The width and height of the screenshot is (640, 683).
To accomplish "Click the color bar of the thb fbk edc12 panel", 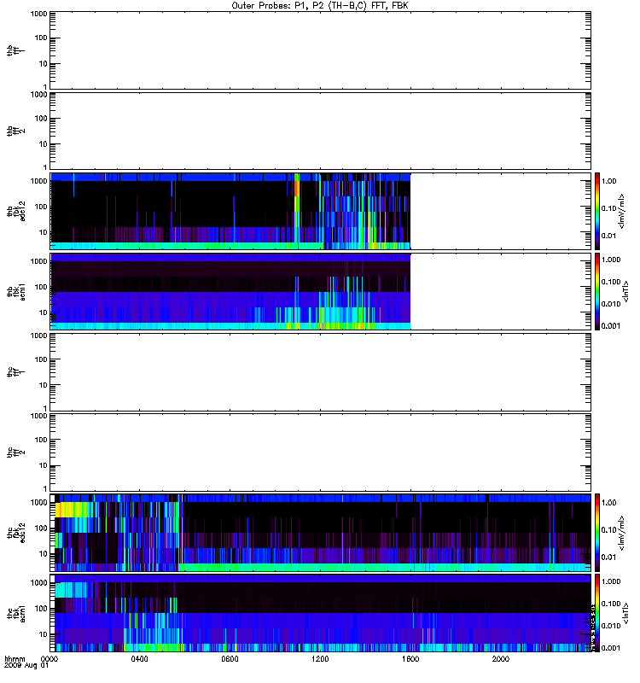I will coord(597,211).
